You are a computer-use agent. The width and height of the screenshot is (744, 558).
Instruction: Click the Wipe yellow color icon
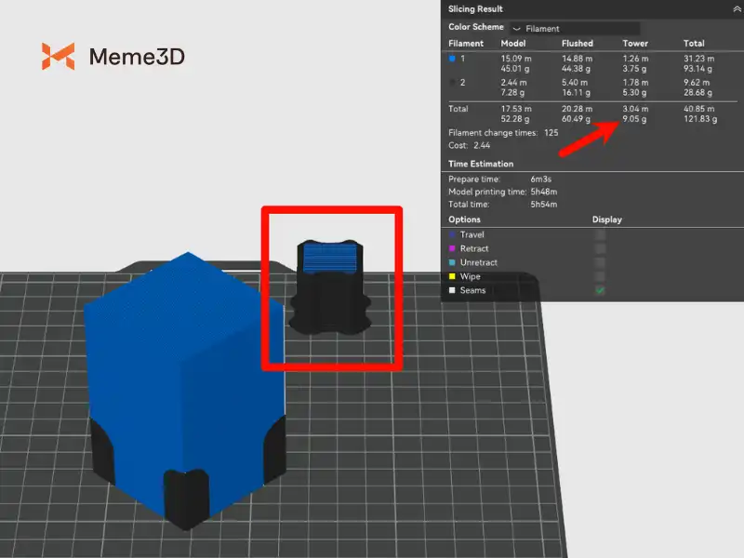click(x=452, y=277)
